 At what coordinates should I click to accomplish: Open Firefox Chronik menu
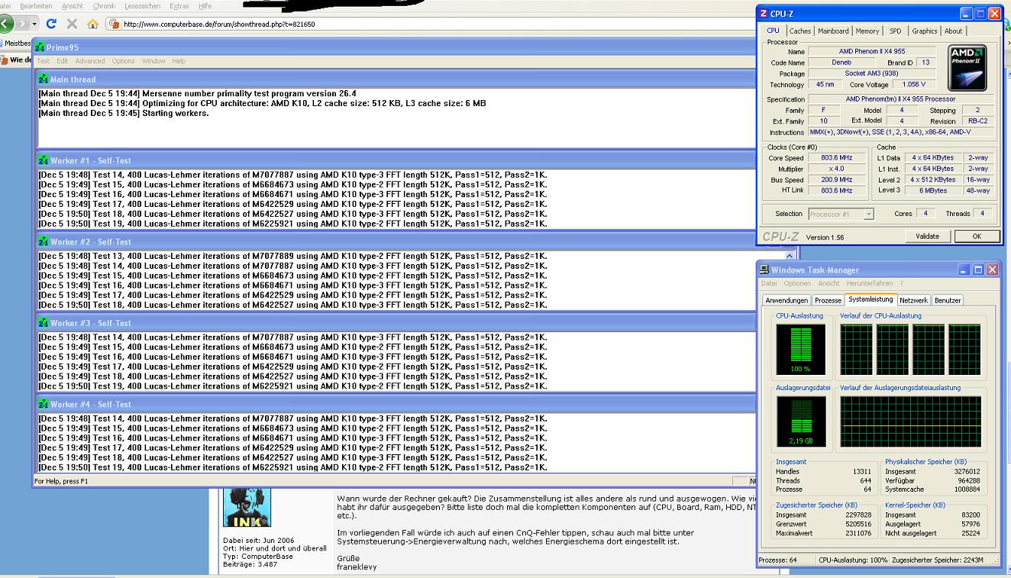104,5
